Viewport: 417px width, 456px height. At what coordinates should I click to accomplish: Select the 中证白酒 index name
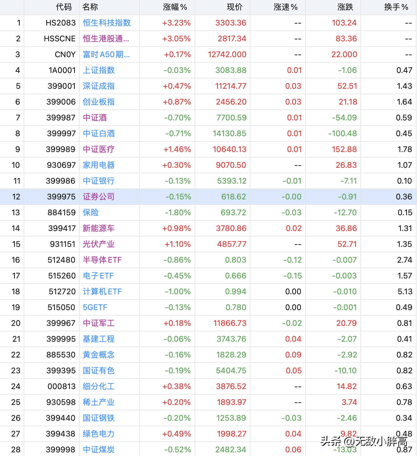click(99, 133)
